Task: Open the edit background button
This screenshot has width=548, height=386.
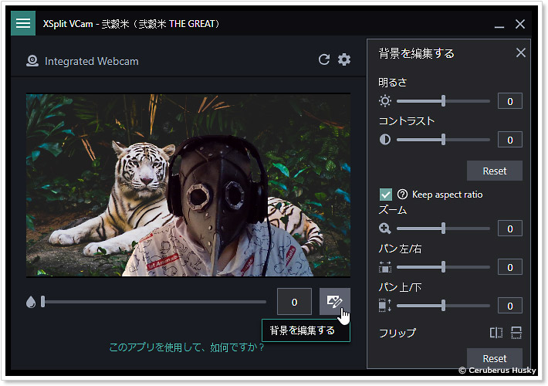Action: tap(334, 301)
